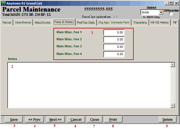Click the FUND application icon in title bar
This screenshot has width=180, height=129.
(x=3, y=3)
